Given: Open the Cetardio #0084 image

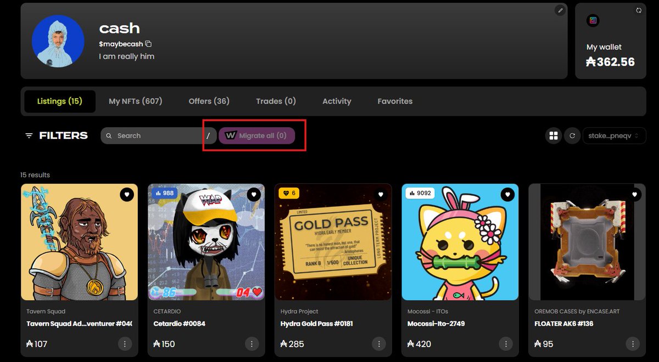Looking at the screenshot, I should (206, 242).
